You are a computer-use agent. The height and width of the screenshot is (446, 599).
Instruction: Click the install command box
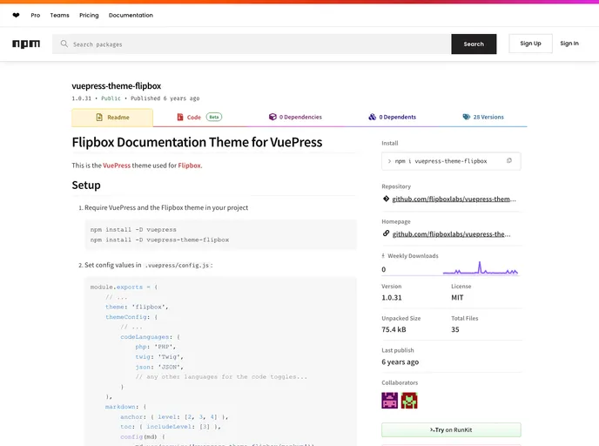451,161
